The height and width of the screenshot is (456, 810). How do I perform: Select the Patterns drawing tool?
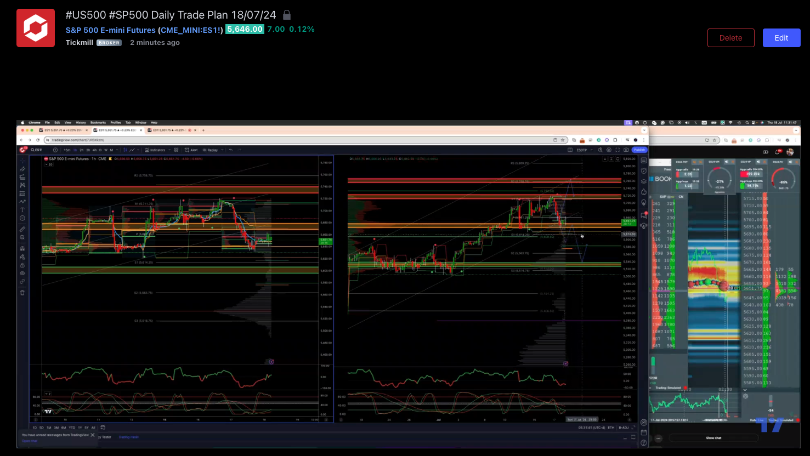tap(22, 185)
